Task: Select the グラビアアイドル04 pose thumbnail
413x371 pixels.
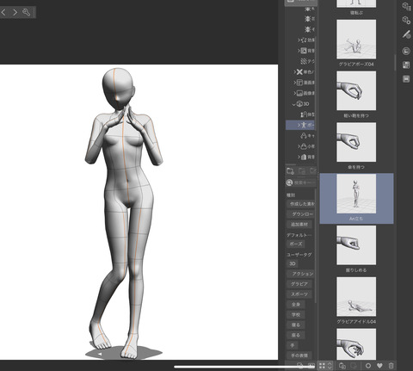Action: (x=356, y=297)
